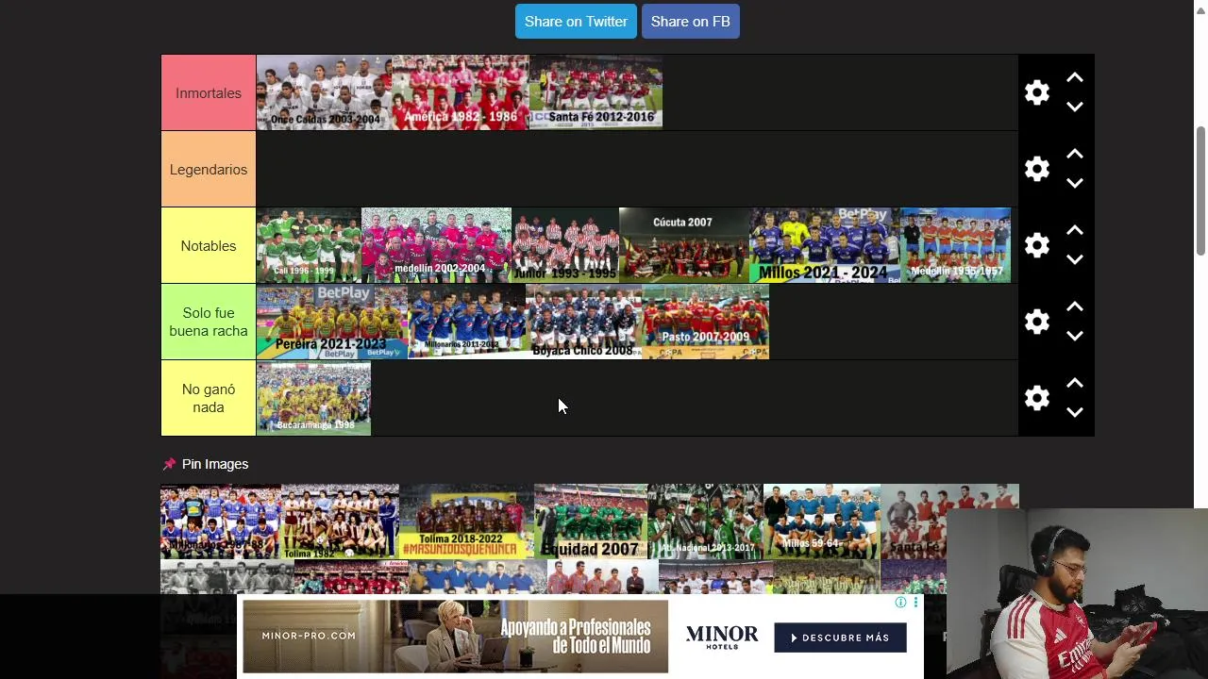Move Legendarios tier up with arrow

click(x=1074, y=155)
